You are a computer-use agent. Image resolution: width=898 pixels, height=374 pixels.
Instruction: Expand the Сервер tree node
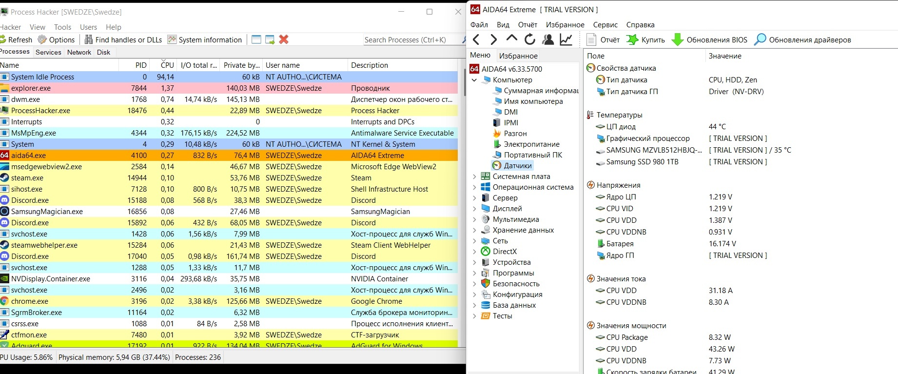[x=474, y=198]
